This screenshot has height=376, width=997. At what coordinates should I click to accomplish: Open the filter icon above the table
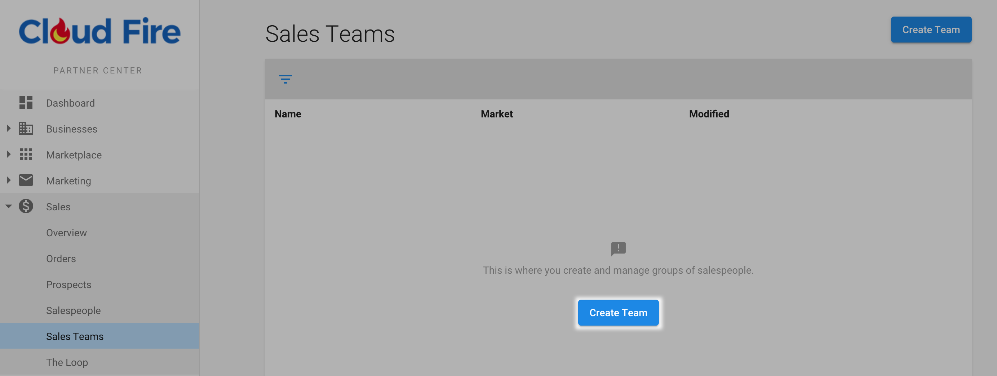pyautogui.click(x=285, y=79)
